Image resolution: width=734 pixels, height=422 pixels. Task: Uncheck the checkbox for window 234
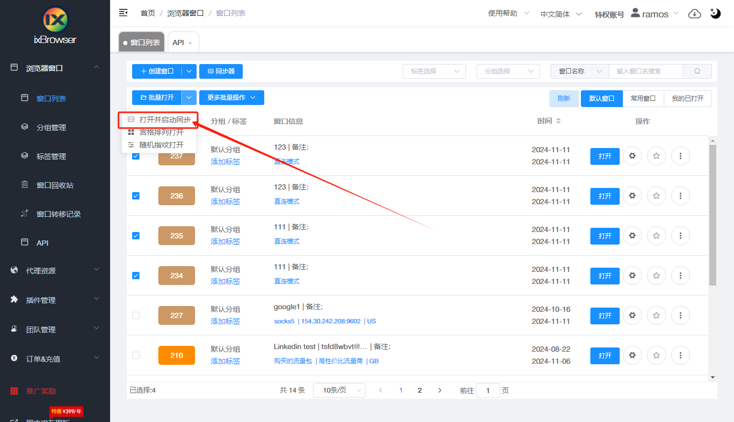136,276
